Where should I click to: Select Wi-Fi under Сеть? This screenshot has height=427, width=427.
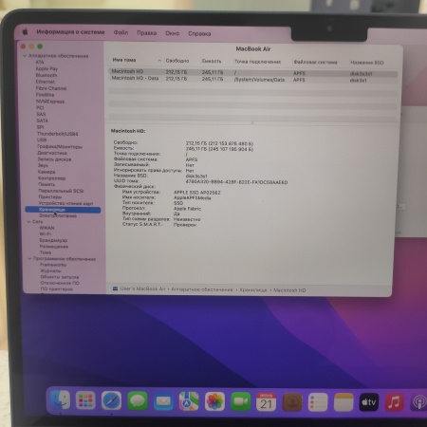point(46,234)
